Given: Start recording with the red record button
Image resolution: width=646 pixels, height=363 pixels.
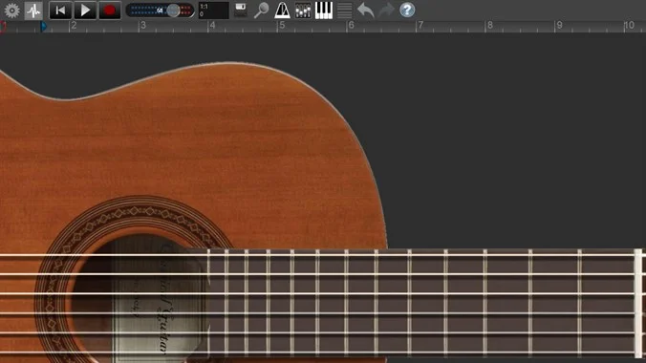Looking at the screenshot, I should click(110, 11).
